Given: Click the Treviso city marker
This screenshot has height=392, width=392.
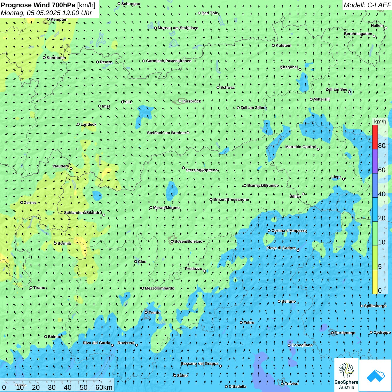Looking at the screenshot, I should (x=282, y=384).
